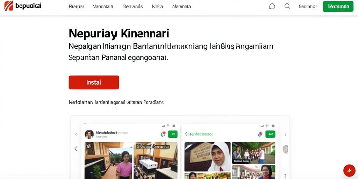The width and height of the screenshot is (358, 179).
Task: Open photo of woman in white hijab
Action: point(208,157)
